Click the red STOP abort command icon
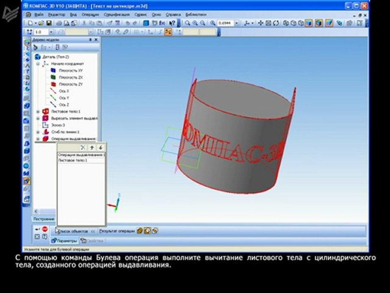 click(x=45, y=229)
